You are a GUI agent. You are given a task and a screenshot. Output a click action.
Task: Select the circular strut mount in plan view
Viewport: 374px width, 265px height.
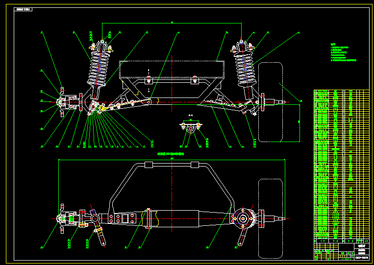click(243, 218)
